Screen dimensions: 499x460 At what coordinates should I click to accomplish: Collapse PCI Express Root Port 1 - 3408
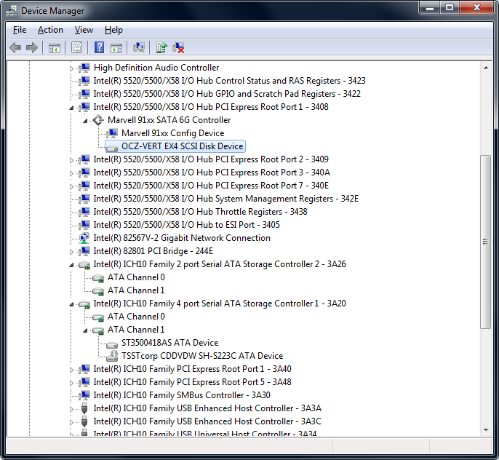click(71, 108)
